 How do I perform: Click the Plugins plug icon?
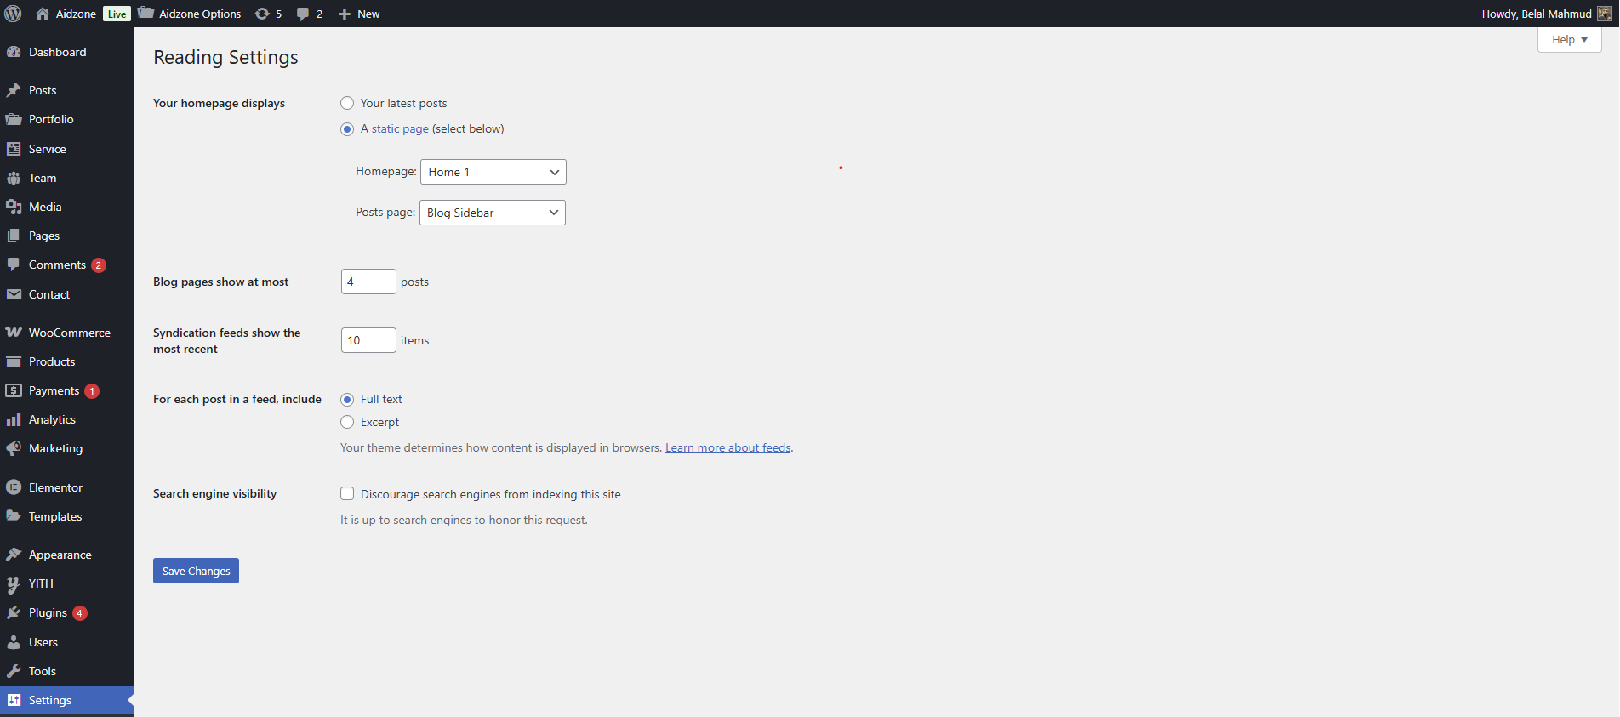(x=14, y=613)
